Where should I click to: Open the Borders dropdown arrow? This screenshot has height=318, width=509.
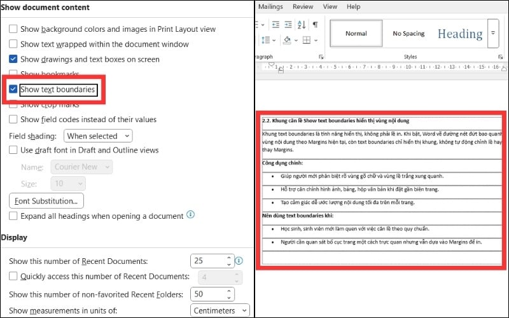[316, 40]
